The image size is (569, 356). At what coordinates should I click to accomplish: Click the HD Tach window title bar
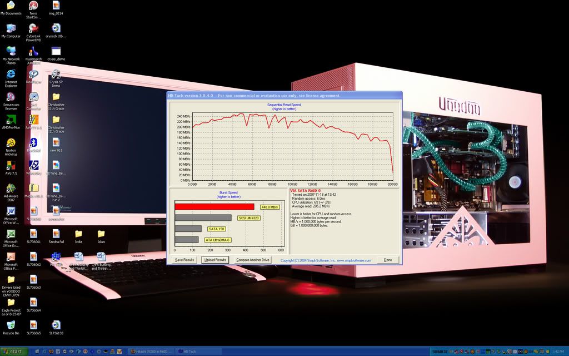(284, 96)
